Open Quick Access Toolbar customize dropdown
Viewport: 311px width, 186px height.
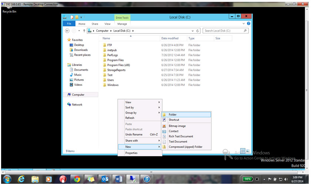click(x=81, y=17)
